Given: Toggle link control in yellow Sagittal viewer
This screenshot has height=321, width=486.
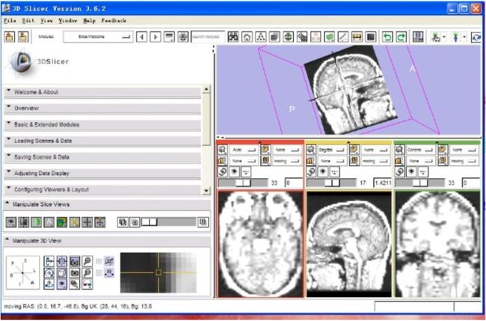Looking at the screenshot, I should 311,171.
